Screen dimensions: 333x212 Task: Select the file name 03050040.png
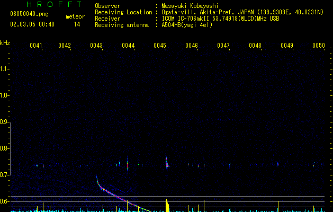[x=29, y=14]
